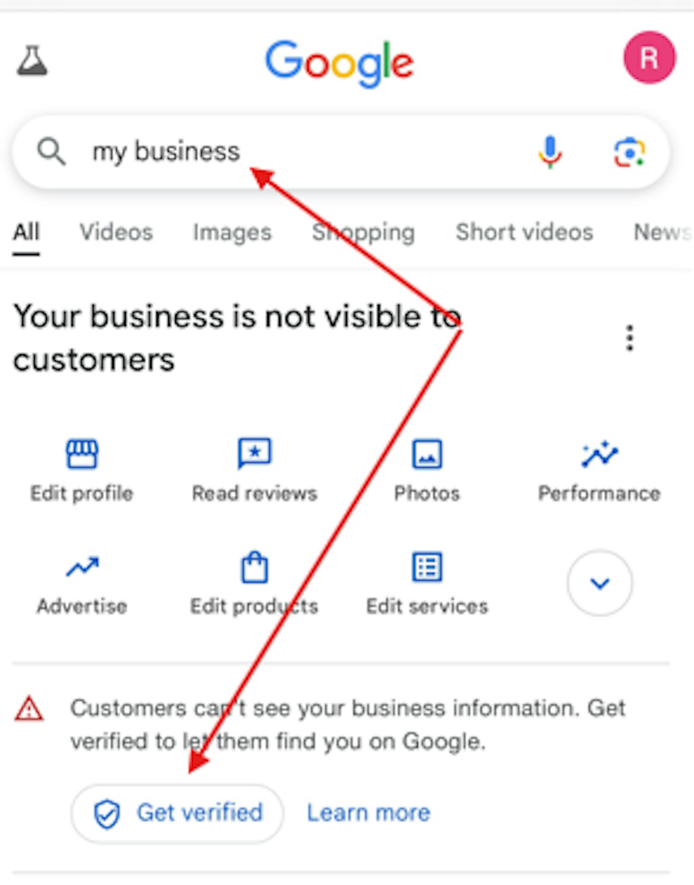Open the account avatar with letter R

(650, 58)
